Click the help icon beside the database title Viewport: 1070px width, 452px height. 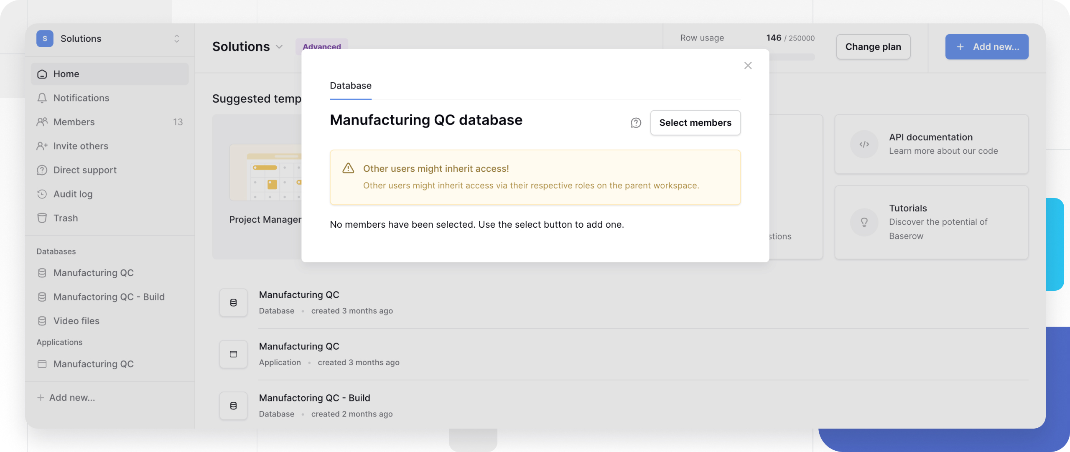635,123
